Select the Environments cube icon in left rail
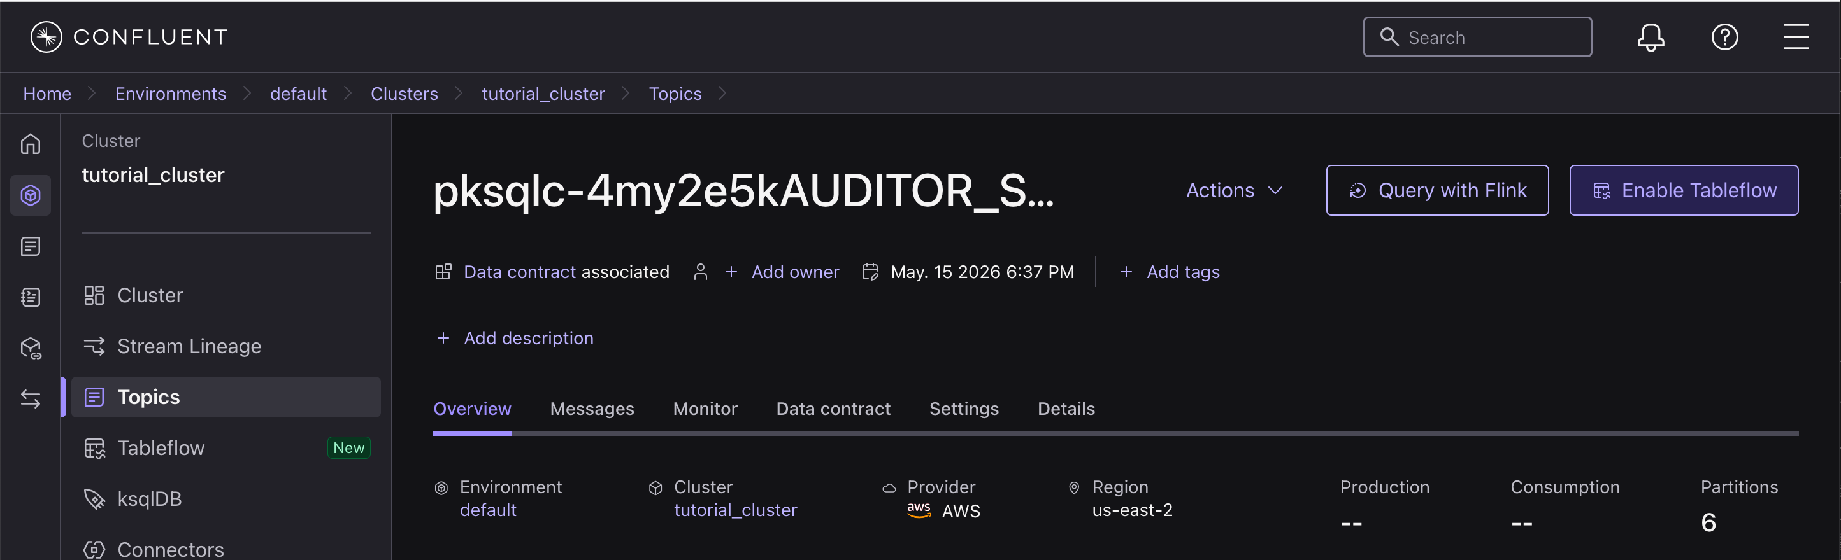This screenshot has width=1841, height=560. click(x=31, y=195)
